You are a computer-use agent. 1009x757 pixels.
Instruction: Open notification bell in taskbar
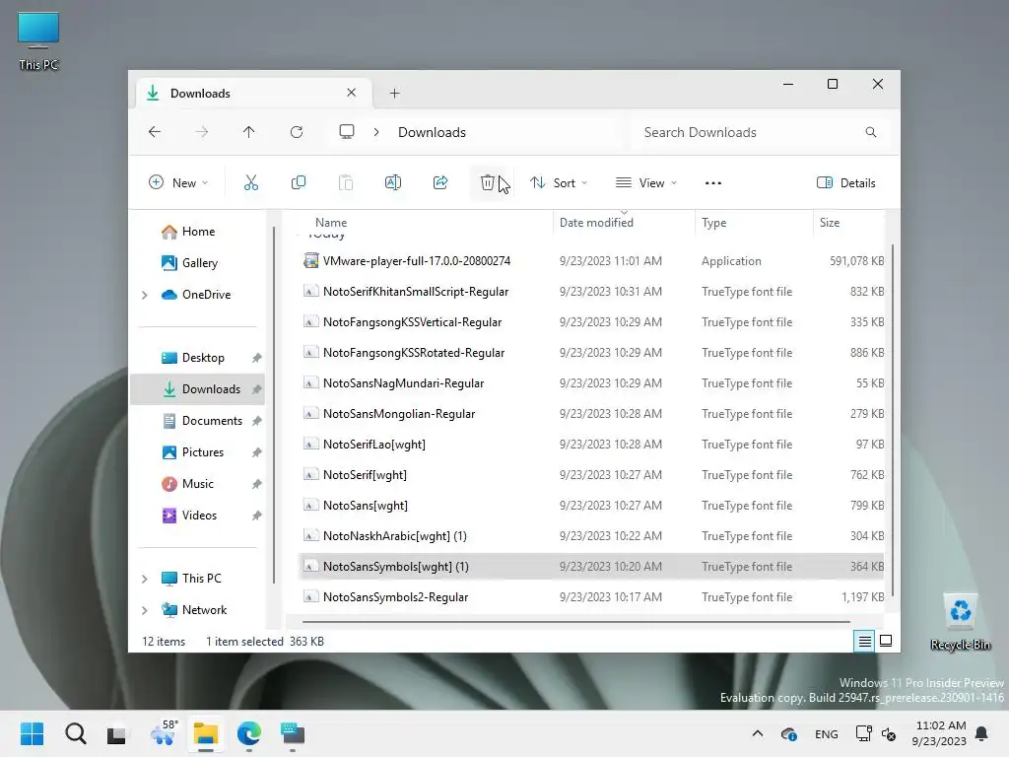pos(982,733)
